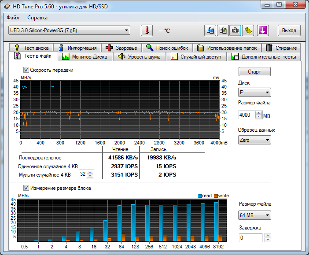Open the options gears icon
The image size is (309, 255).
(248, 30)
